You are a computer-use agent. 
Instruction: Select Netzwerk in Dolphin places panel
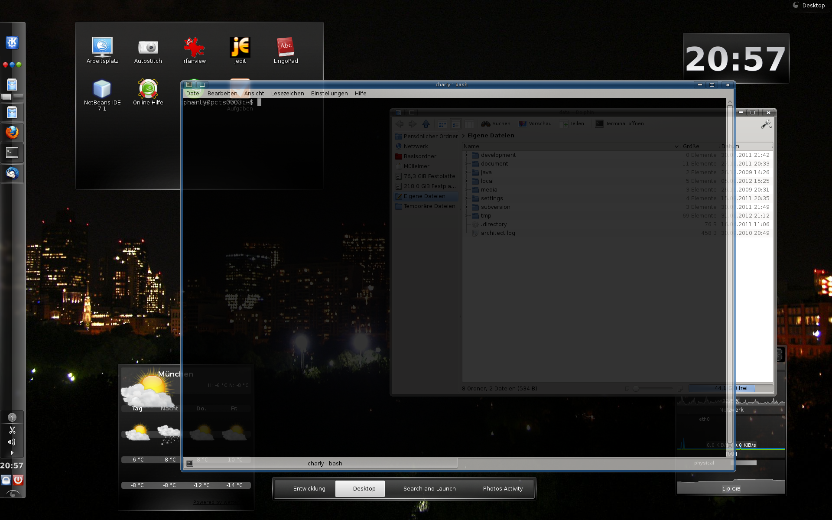[416, 146]
